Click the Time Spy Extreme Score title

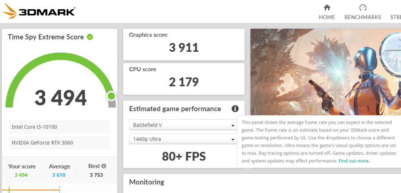pyautogui.click(x=46, y=37)
